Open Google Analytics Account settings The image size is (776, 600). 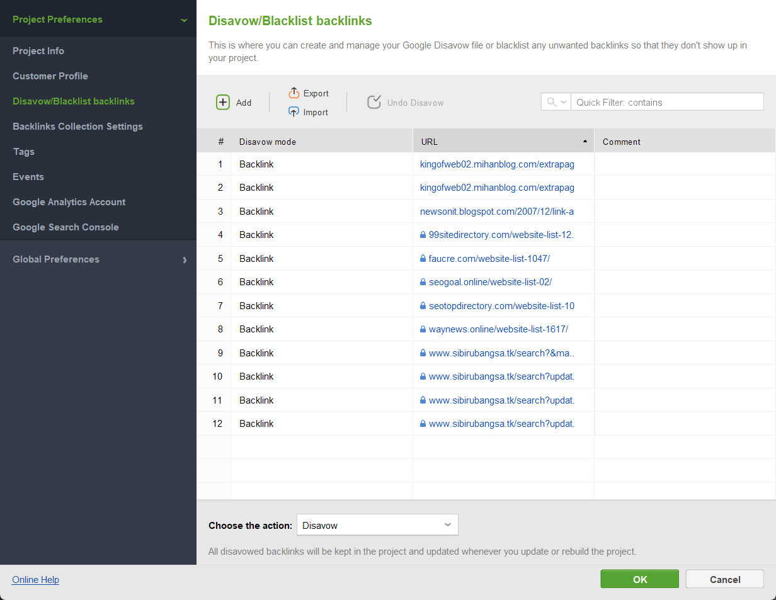point(69,202)
